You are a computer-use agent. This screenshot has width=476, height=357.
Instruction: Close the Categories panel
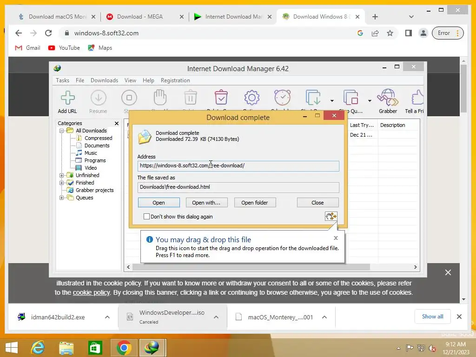tap(117, 123)
